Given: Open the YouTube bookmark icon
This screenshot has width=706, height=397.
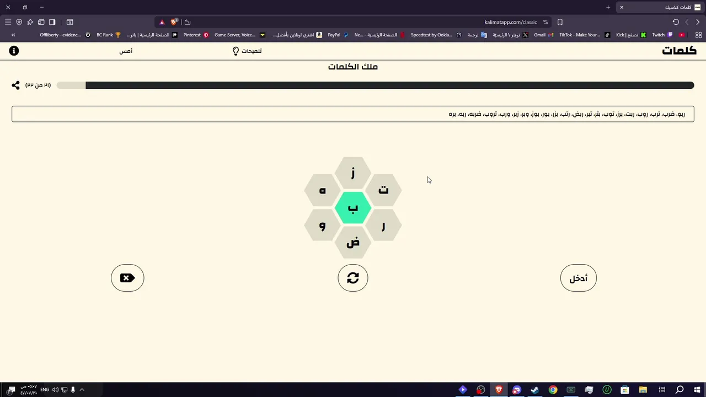Looking at the screenshot, I should coord(682,35).
